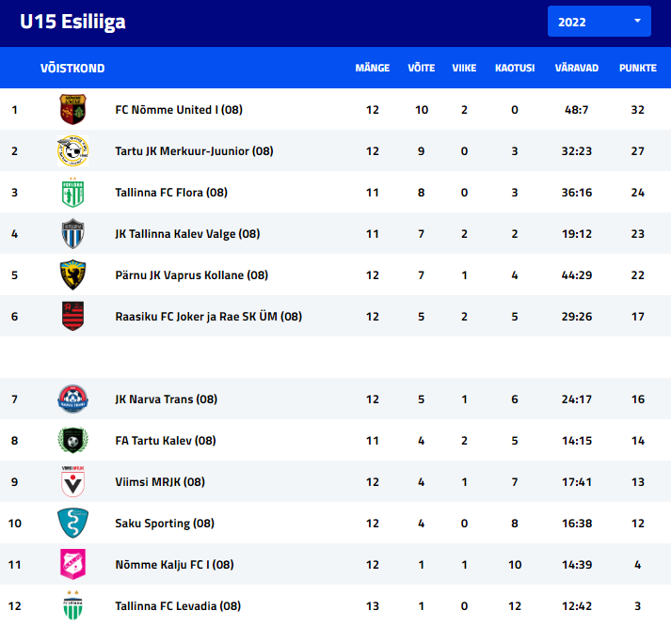
Task: Click the Pärnu JK Vaprus bear crest
Action: (72, 275)
